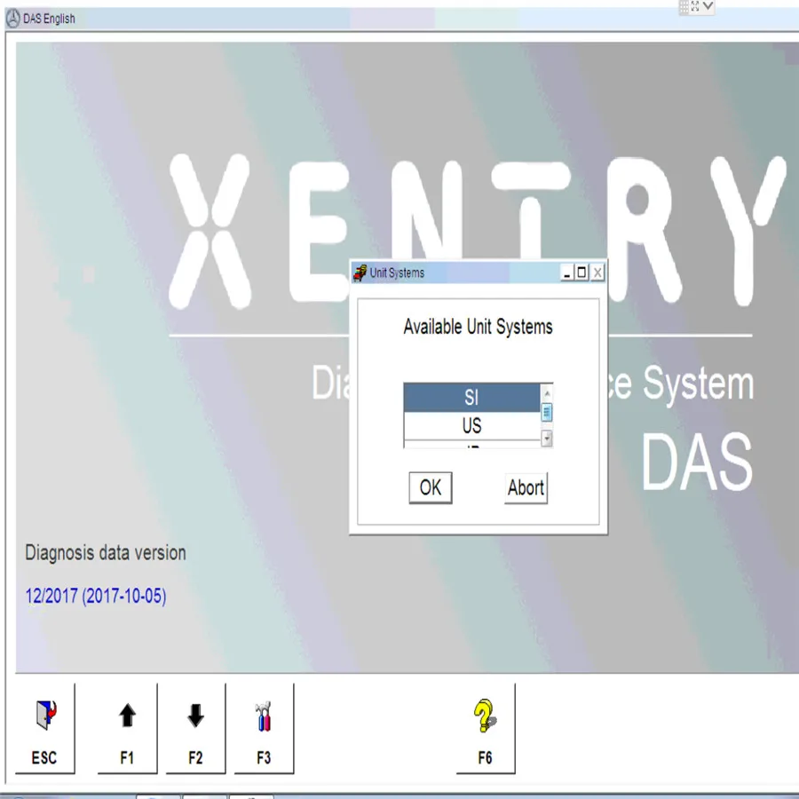Click the Unit Systems dialog title icon
The image size is (799, 799).
360,273
